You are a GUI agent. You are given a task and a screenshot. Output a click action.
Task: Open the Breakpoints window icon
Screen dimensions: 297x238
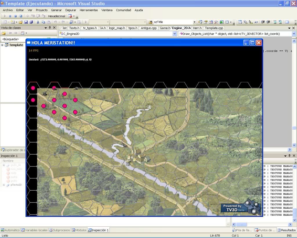point(70,16)
